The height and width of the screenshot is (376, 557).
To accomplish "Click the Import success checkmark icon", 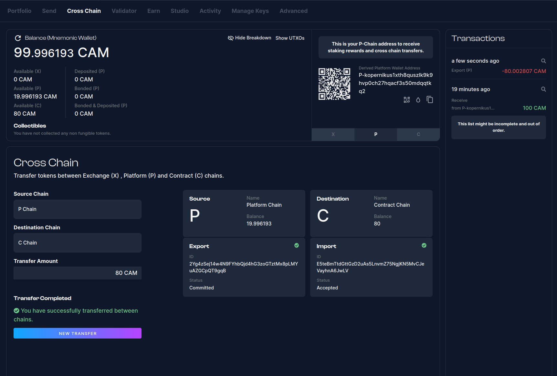I will (x=424, y=245).
